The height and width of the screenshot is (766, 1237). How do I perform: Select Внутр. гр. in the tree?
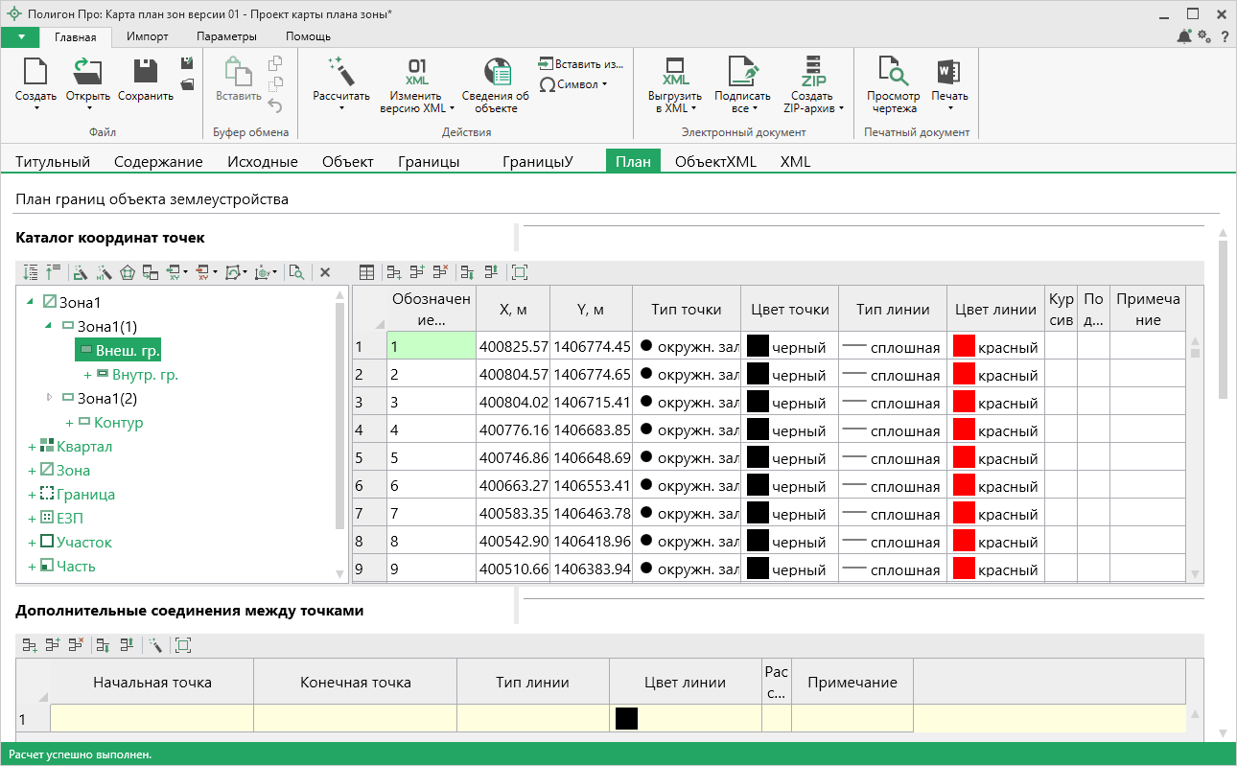[145, 374]
